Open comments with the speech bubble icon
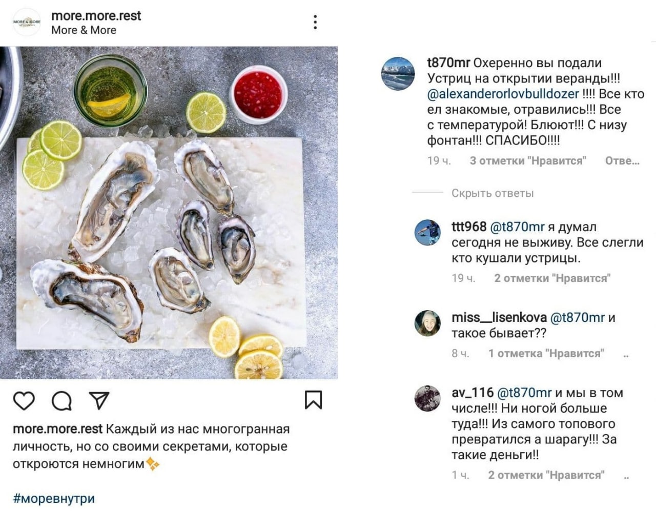656x531 pixels. tap(61, 401)
